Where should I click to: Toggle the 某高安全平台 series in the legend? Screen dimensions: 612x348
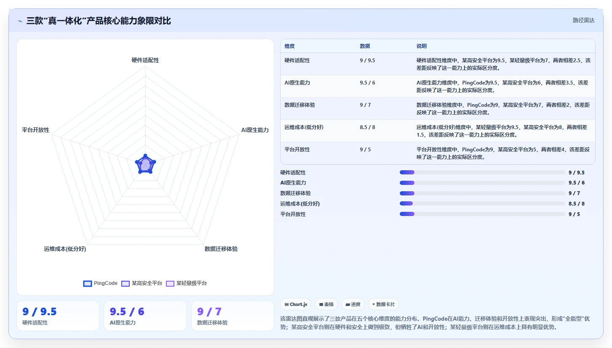(x=142, y=283)
